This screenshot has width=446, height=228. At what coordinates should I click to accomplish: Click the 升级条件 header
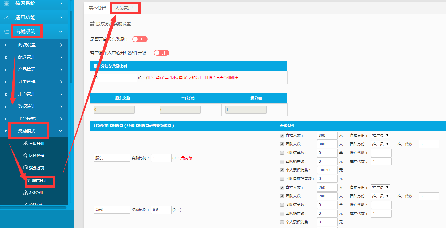pos(287,126)
